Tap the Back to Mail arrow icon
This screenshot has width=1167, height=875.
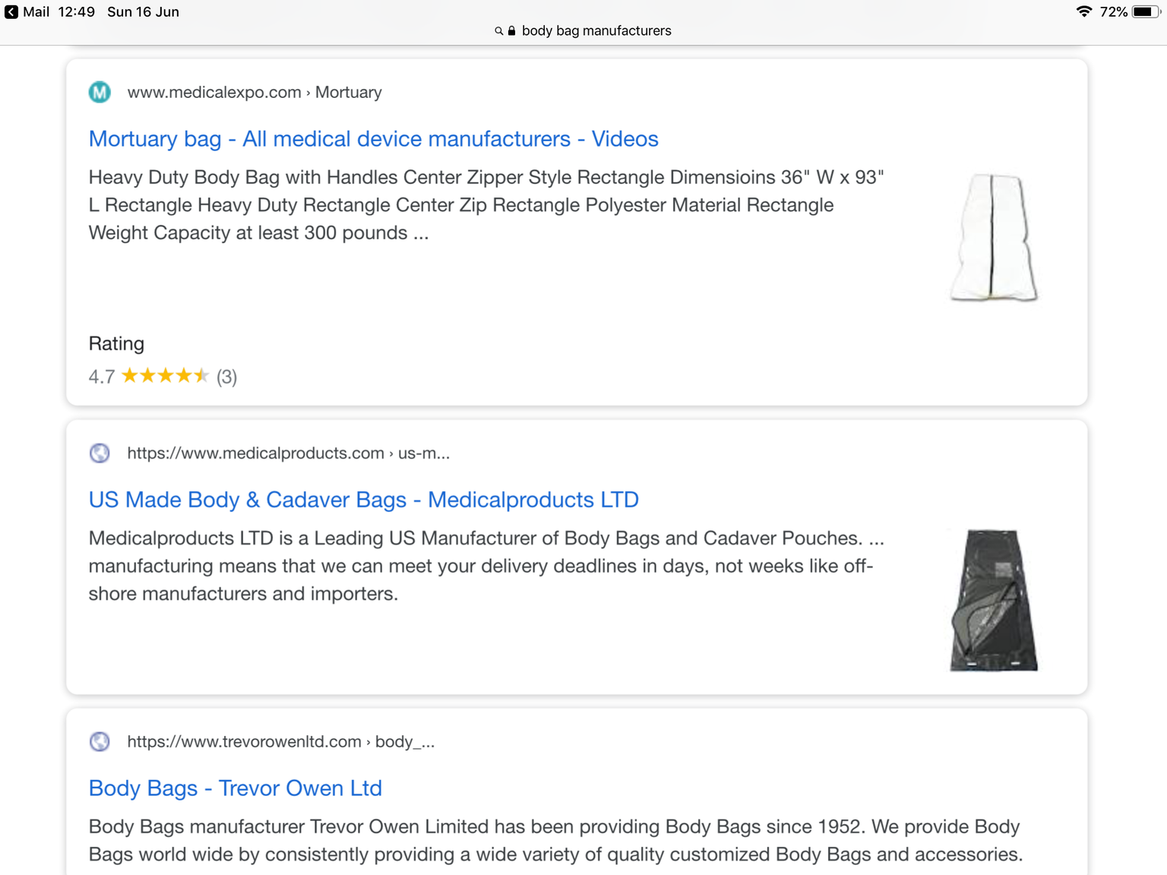(x=11, y=12)
